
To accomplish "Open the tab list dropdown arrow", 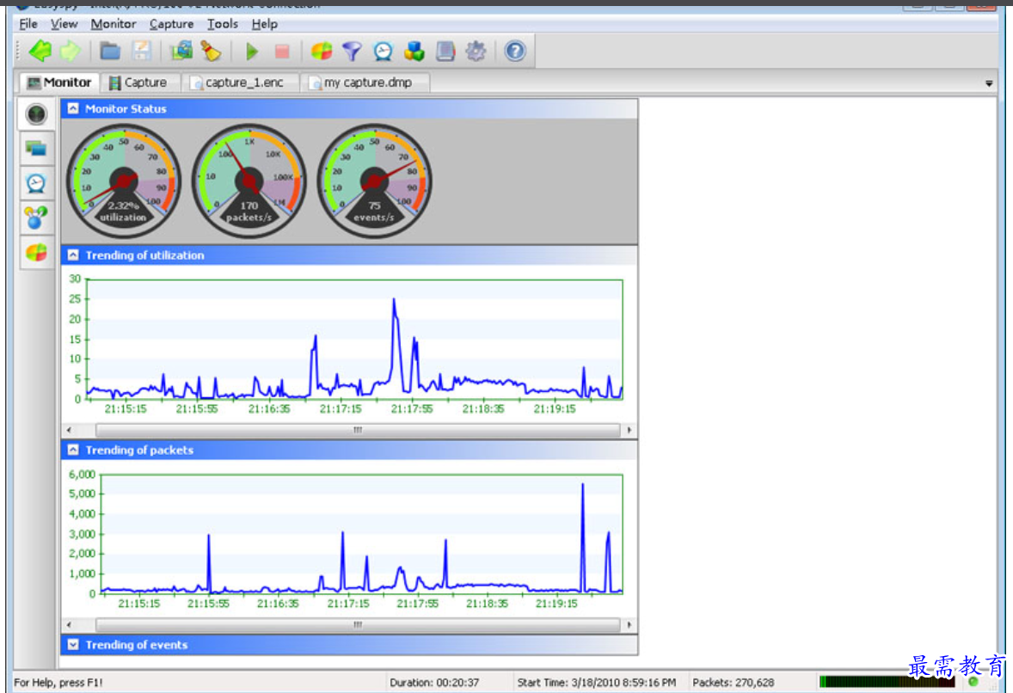I will click(x=989, y=83).
